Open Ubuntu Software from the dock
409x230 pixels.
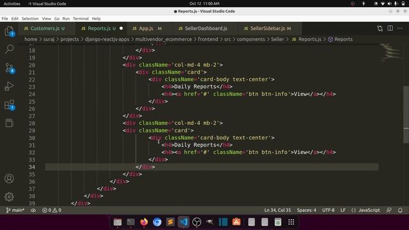pos(236,222)
